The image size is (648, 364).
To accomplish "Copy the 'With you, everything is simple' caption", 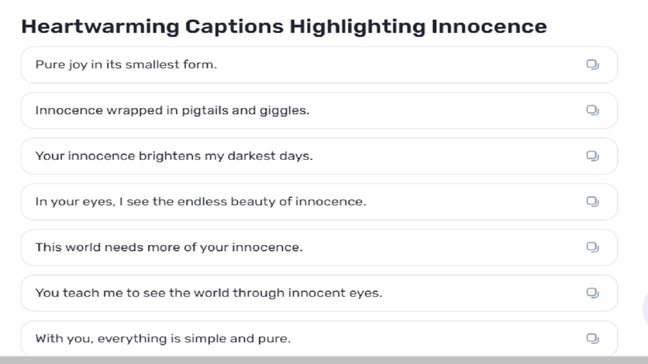I will coord(592,338).
